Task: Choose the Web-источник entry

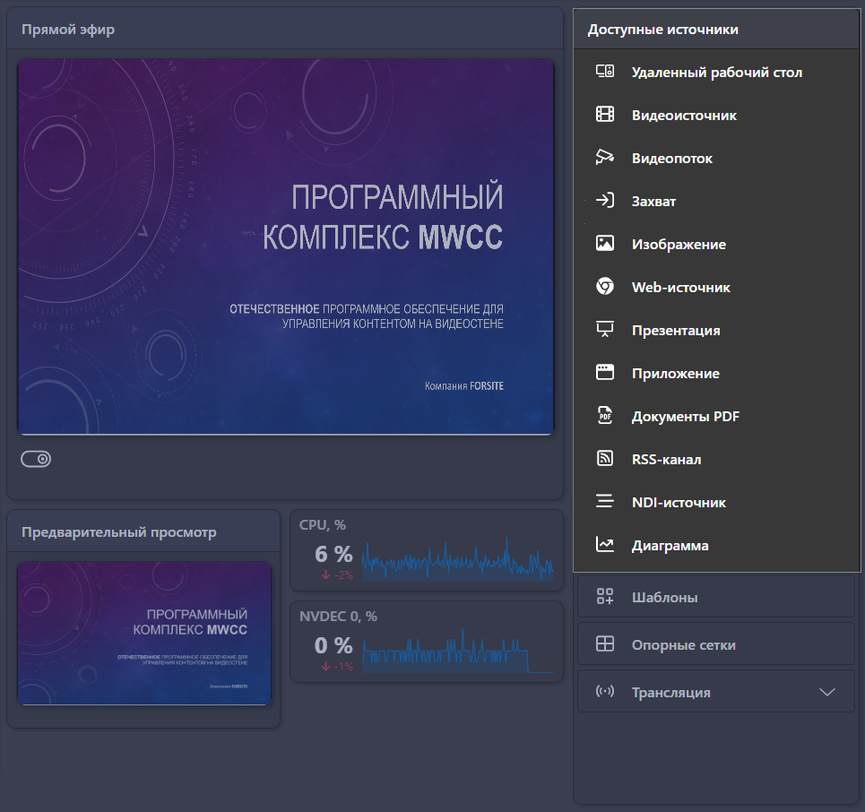Action: coord(716,287)
